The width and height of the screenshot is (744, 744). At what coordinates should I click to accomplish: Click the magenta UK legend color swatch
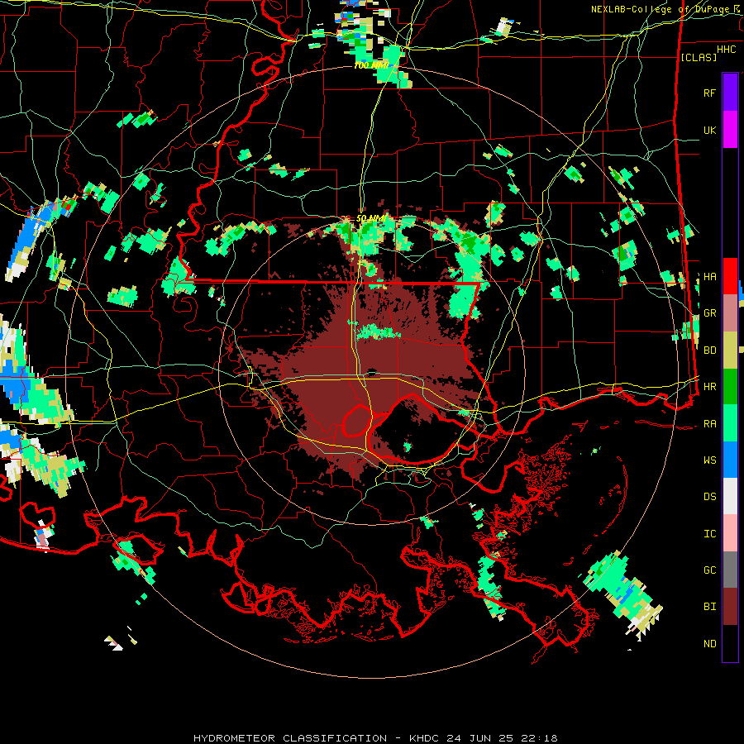pyautogui.click(x=730, y=130)
